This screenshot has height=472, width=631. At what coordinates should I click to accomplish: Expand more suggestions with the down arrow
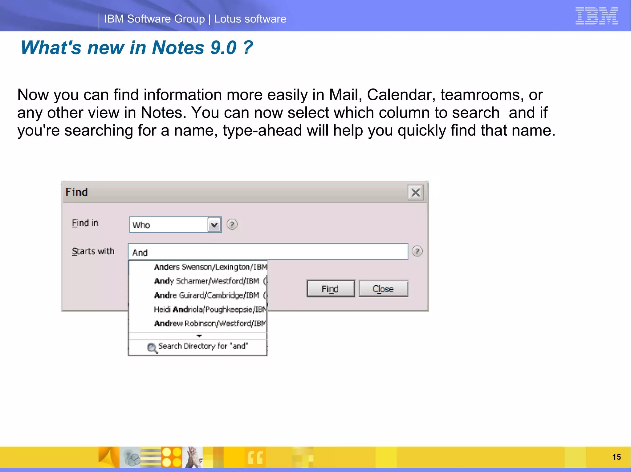click(x=199, y=336)
